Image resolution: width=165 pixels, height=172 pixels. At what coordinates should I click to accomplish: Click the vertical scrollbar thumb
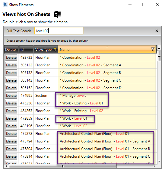[x=159, y=56]
